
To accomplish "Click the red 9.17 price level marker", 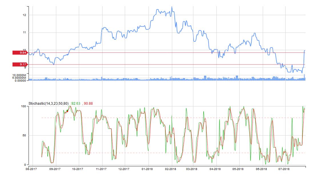I will pos(20,64).
